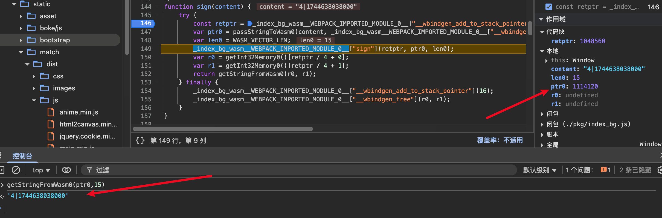Collapse the match folder
Image resolution: width=662 pixels, height=218 pixels.
21,52
